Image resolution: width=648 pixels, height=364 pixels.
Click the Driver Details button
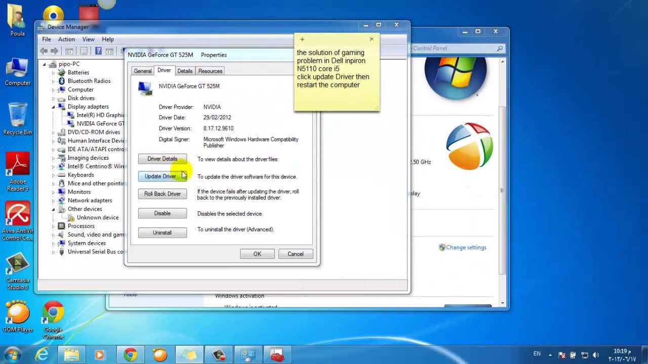pos(163,159)
